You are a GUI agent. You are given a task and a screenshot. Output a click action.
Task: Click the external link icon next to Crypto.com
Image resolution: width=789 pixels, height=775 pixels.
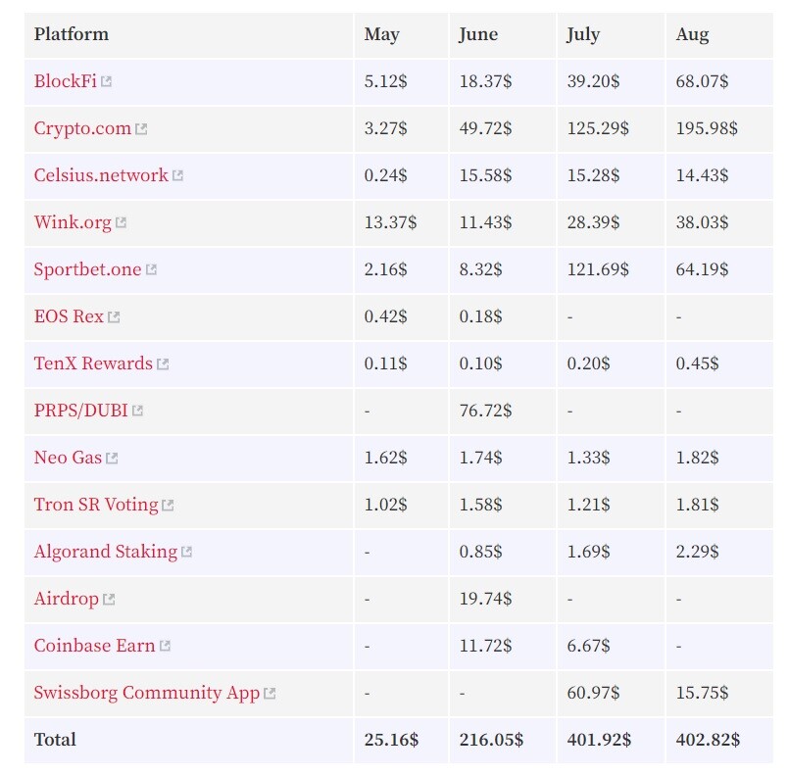pos(141,128)
